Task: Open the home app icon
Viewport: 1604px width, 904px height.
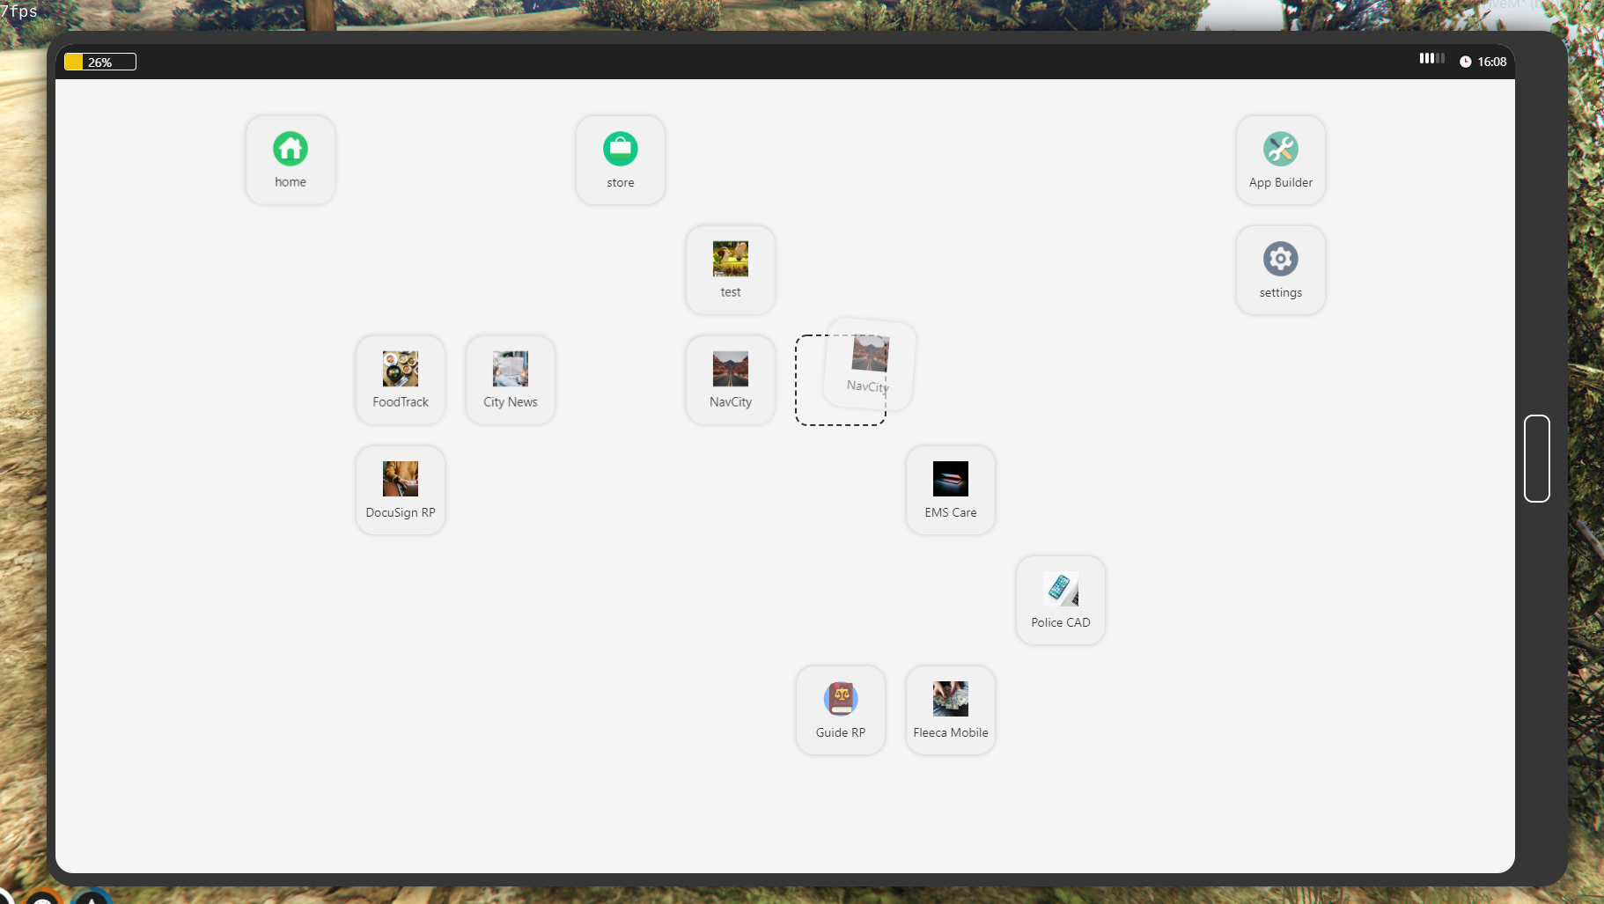Action: 291,160
